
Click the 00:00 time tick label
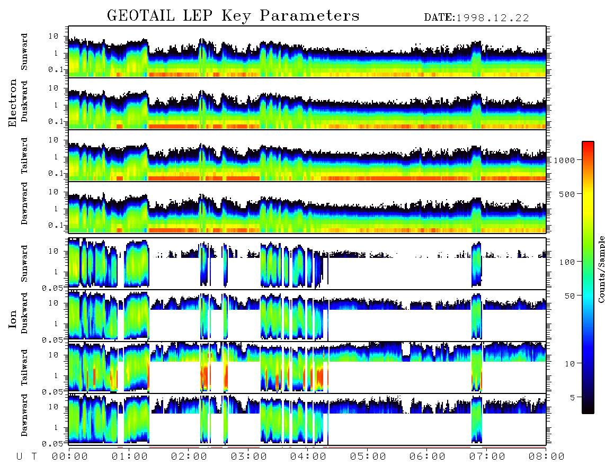(70, 457)
